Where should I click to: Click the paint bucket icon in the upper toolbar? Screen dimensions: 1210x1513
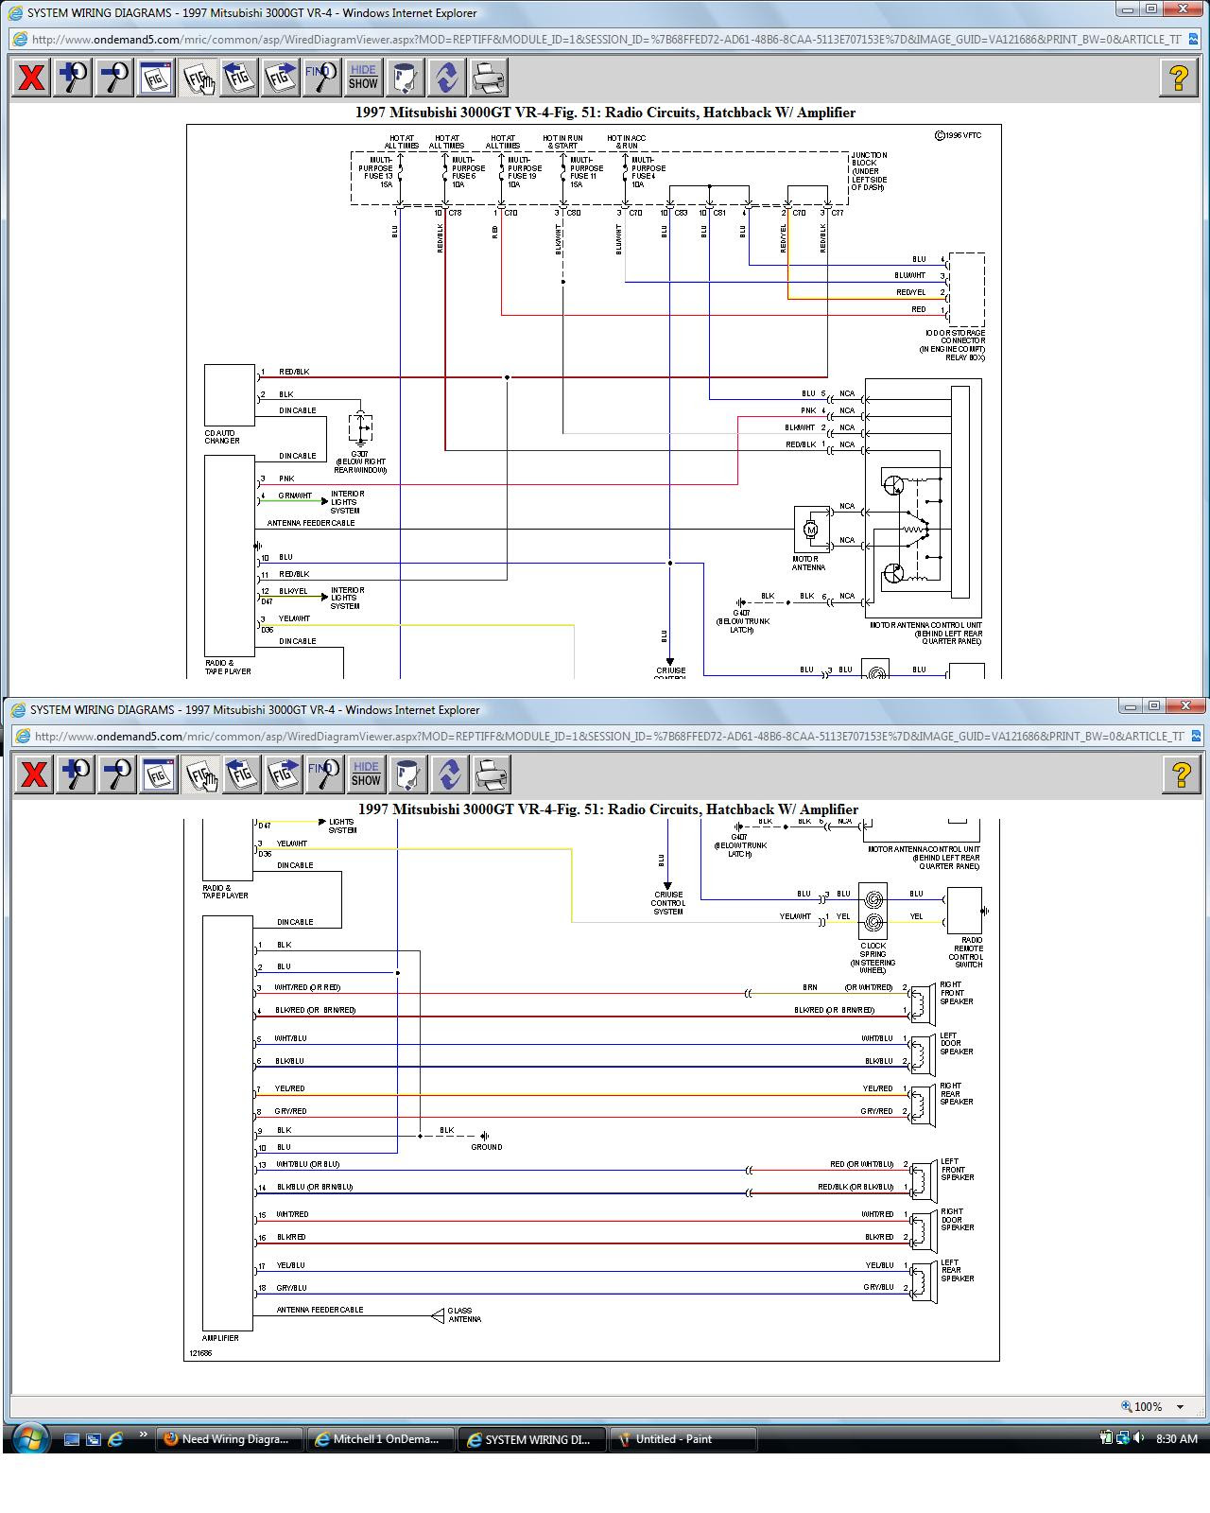pos(405,78)
